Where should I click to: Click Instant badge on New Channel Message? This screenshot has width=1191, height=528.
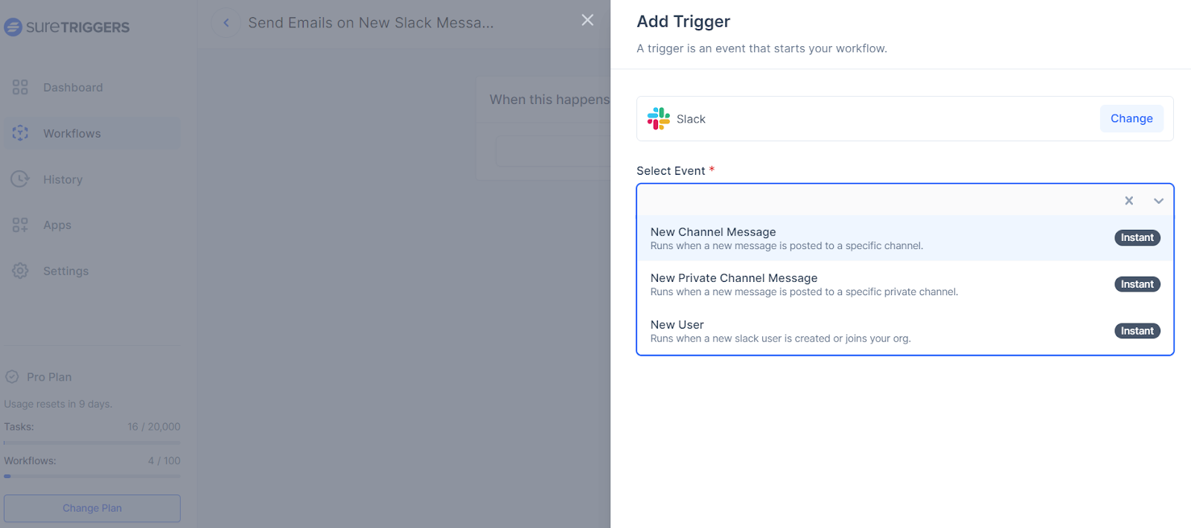tap(1137, 238)
